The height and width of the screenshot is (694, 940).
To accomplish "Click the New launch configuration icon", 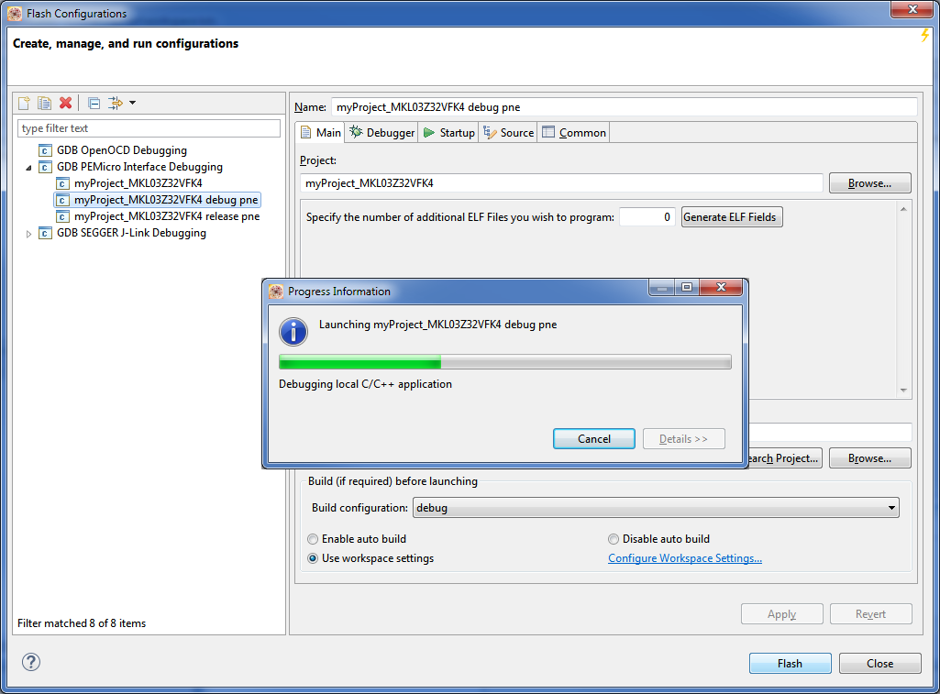I will pyautogui.click(x=25, y=103).
